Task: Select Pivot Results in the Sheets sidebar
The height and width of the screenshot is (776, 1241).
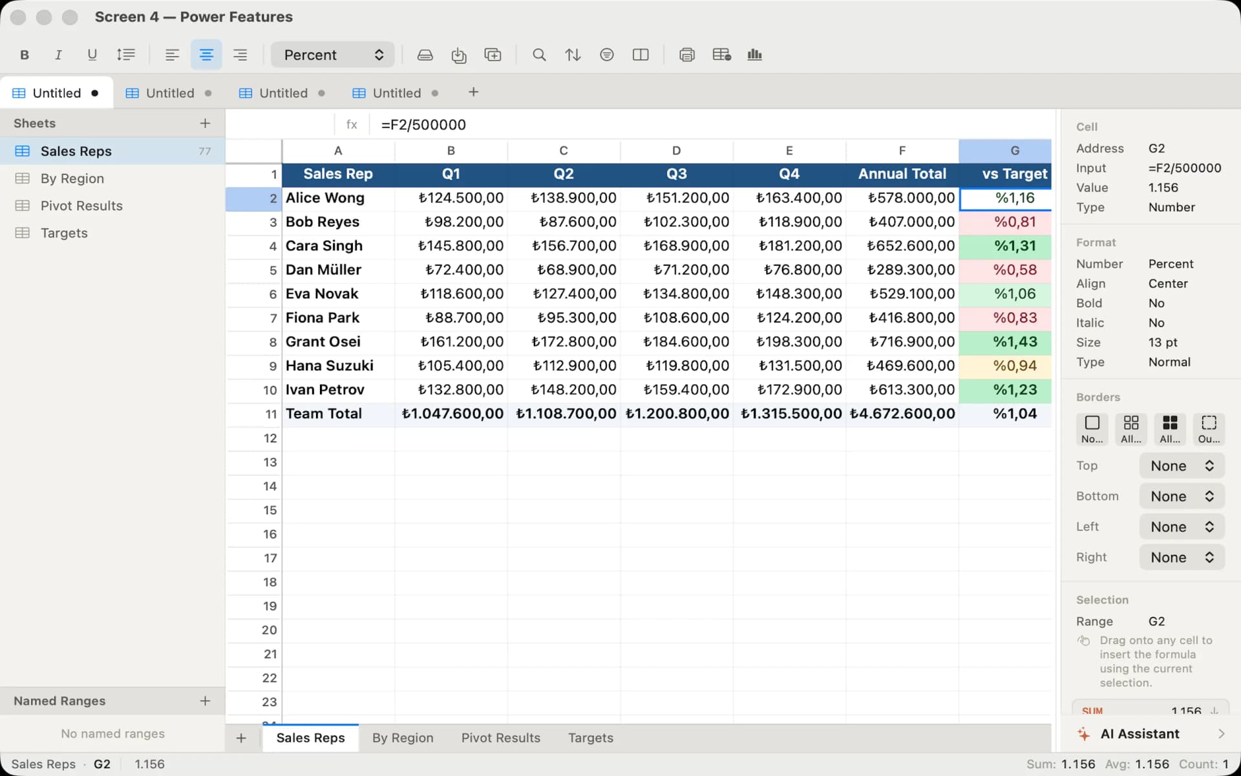Action: pos(112,206)
